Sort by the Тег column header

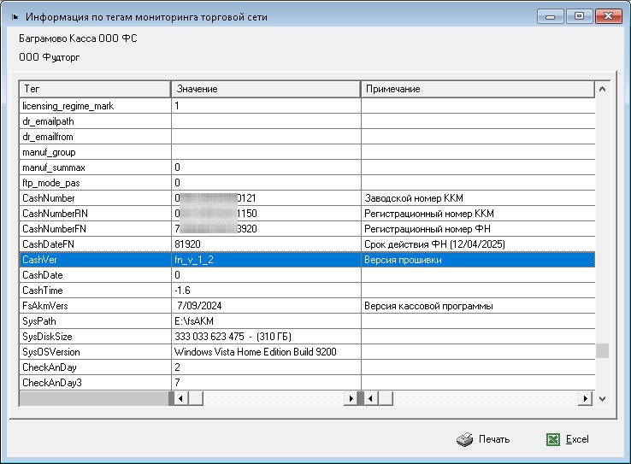[x=94, y=89]
